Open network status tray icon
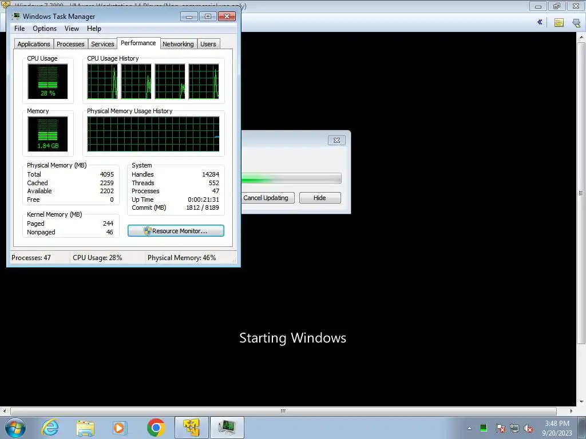Image resolution: width=586 pixels, height=439 pixels. (x=514, y=428)
